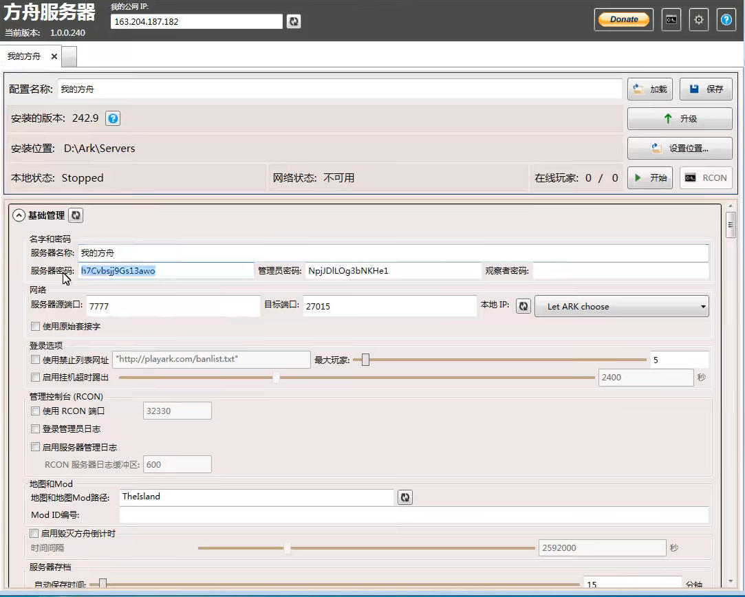Click the banlist URL field

pos(211,360)
